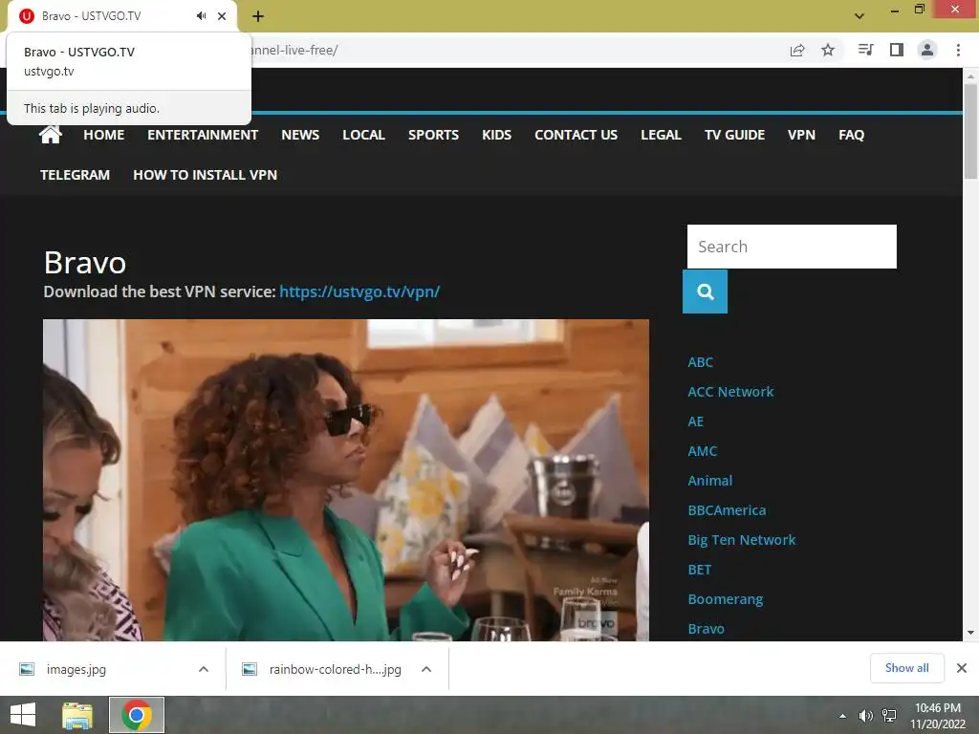Open the KIDS menu item
This screenshot has height=734, width=979.
coord(496,135)
